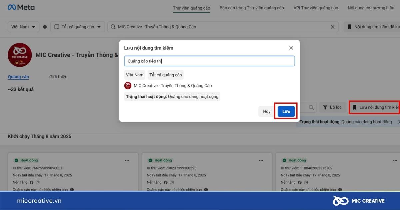Click Hoạt động status on ad 798237399300295
This screenshot has width=400, height=210.
160,160
